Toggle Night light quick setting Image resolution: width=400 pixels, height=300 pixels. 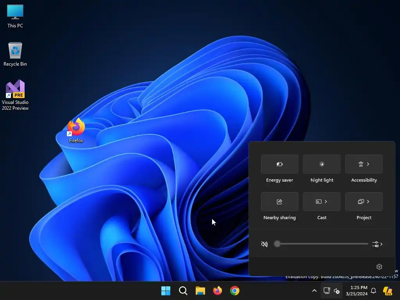(322, 164)
